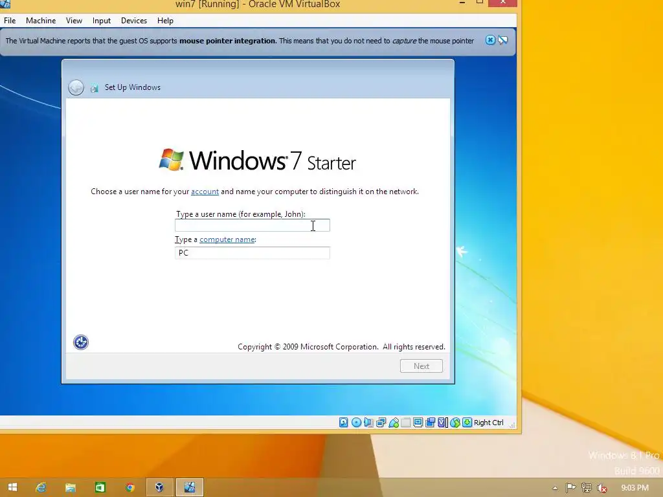The height and width of the screenshot is (497, 663).
Task: Open the File menu
Action: coord(10,21)
